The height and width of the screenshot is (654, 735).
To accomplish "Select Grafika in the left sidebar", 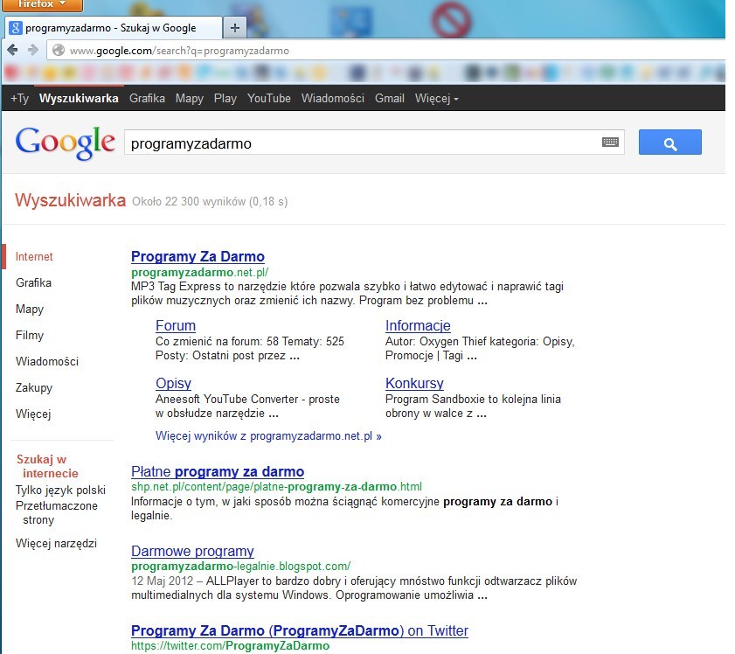I will tap(33, 282).
